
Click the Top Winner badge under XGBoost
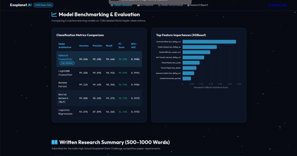[x=67, y=63]
